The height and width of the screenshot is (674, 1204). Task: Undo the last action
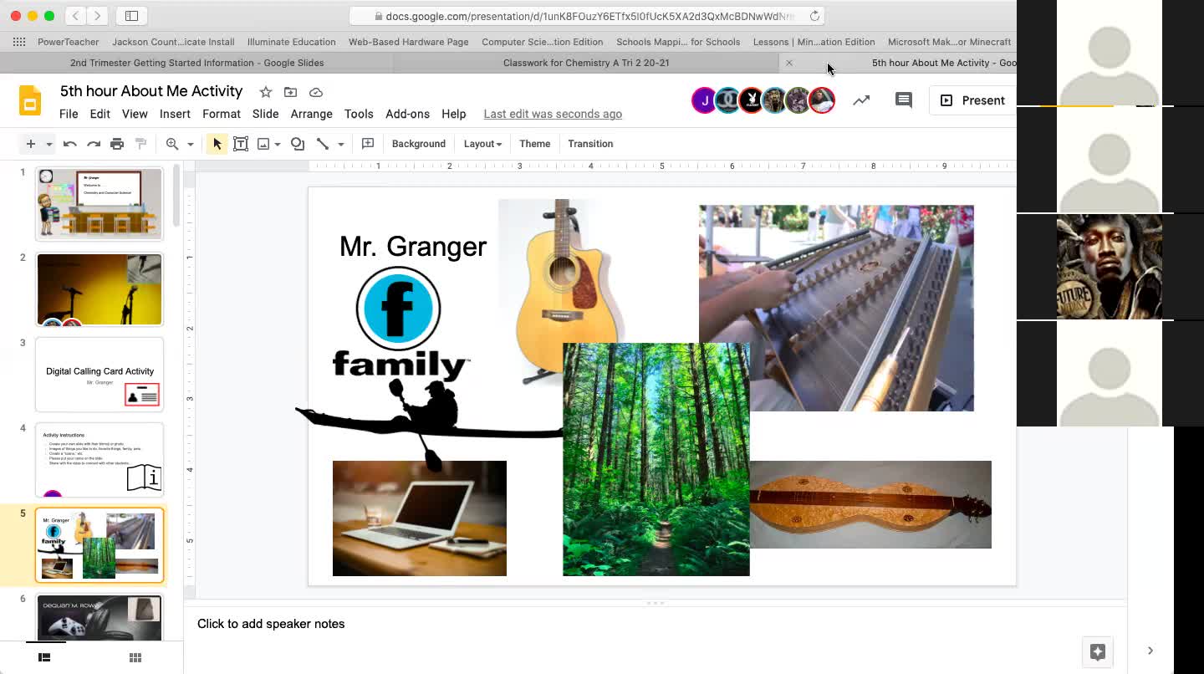[70, 144]
